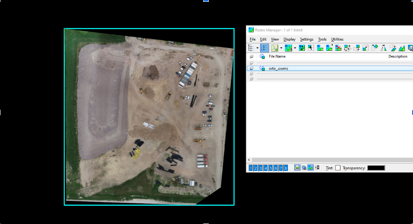Open the hierarchy display dropdown arrow
Viewport: 413px width, 224px height.
tap(257, 48)
